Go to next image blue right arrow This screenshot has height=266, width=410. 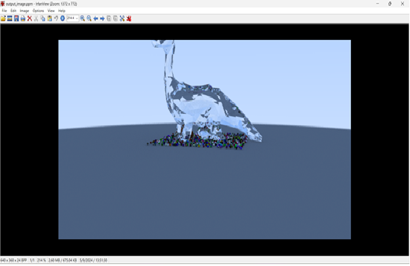point(102,18)
